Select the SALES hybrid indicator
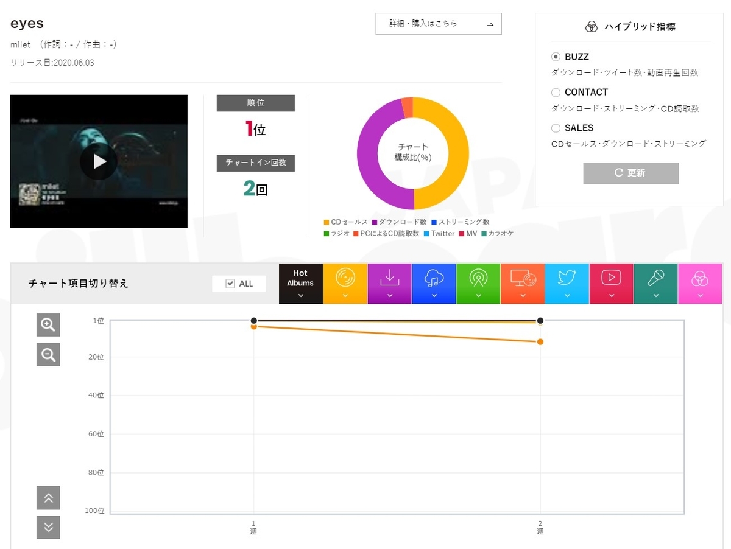 coord(556,128)
